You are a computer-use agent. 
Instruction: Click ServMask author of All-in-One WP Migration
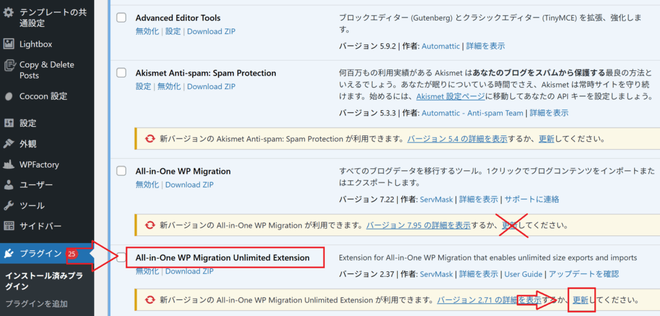coord(436,199)
